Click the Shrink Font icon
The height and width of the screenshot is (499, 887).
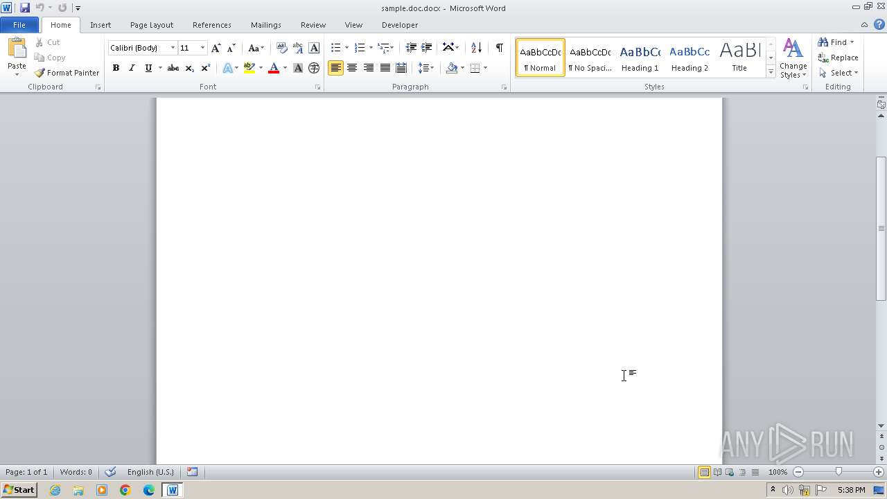[231, 48]
